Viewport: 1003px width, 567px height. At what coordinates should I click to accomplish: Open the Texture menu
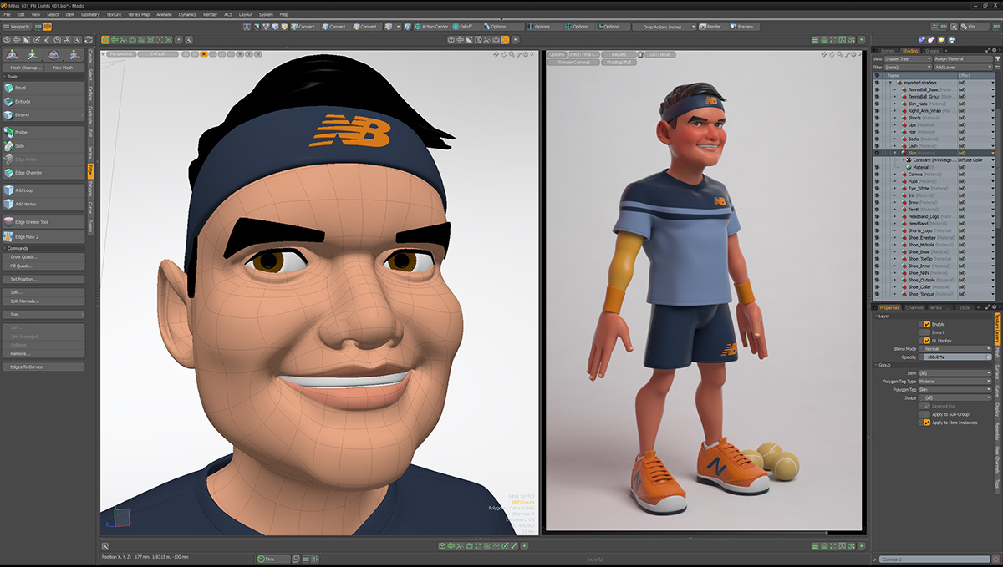pyautogui.click(x=114, y=14)
